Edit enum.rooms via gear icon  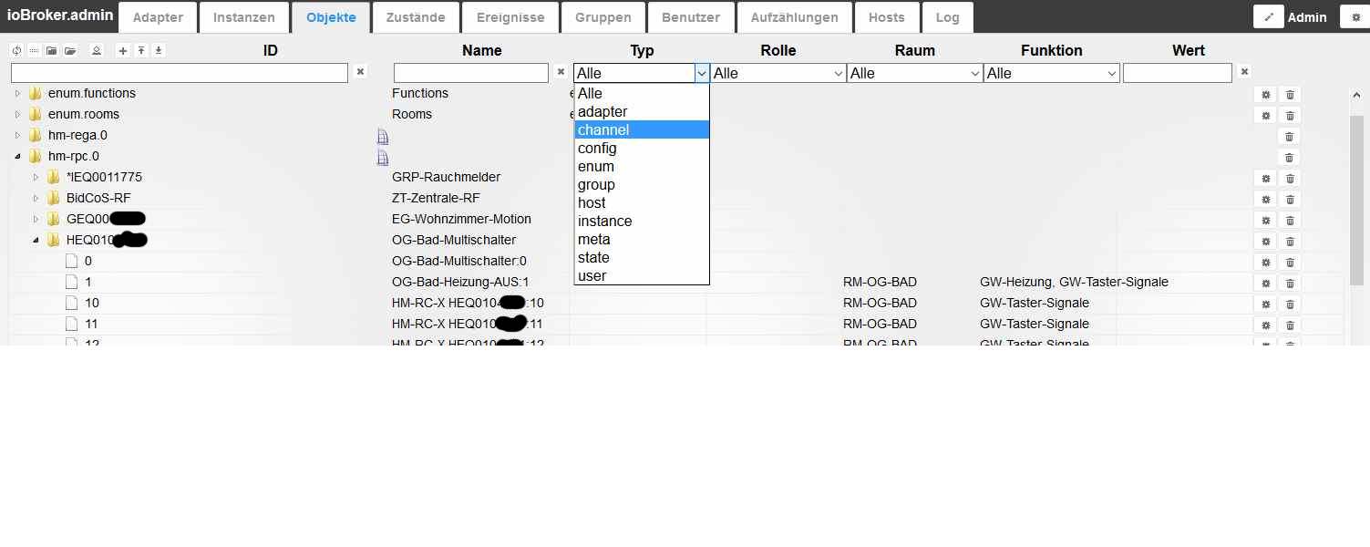(1265, 115)
